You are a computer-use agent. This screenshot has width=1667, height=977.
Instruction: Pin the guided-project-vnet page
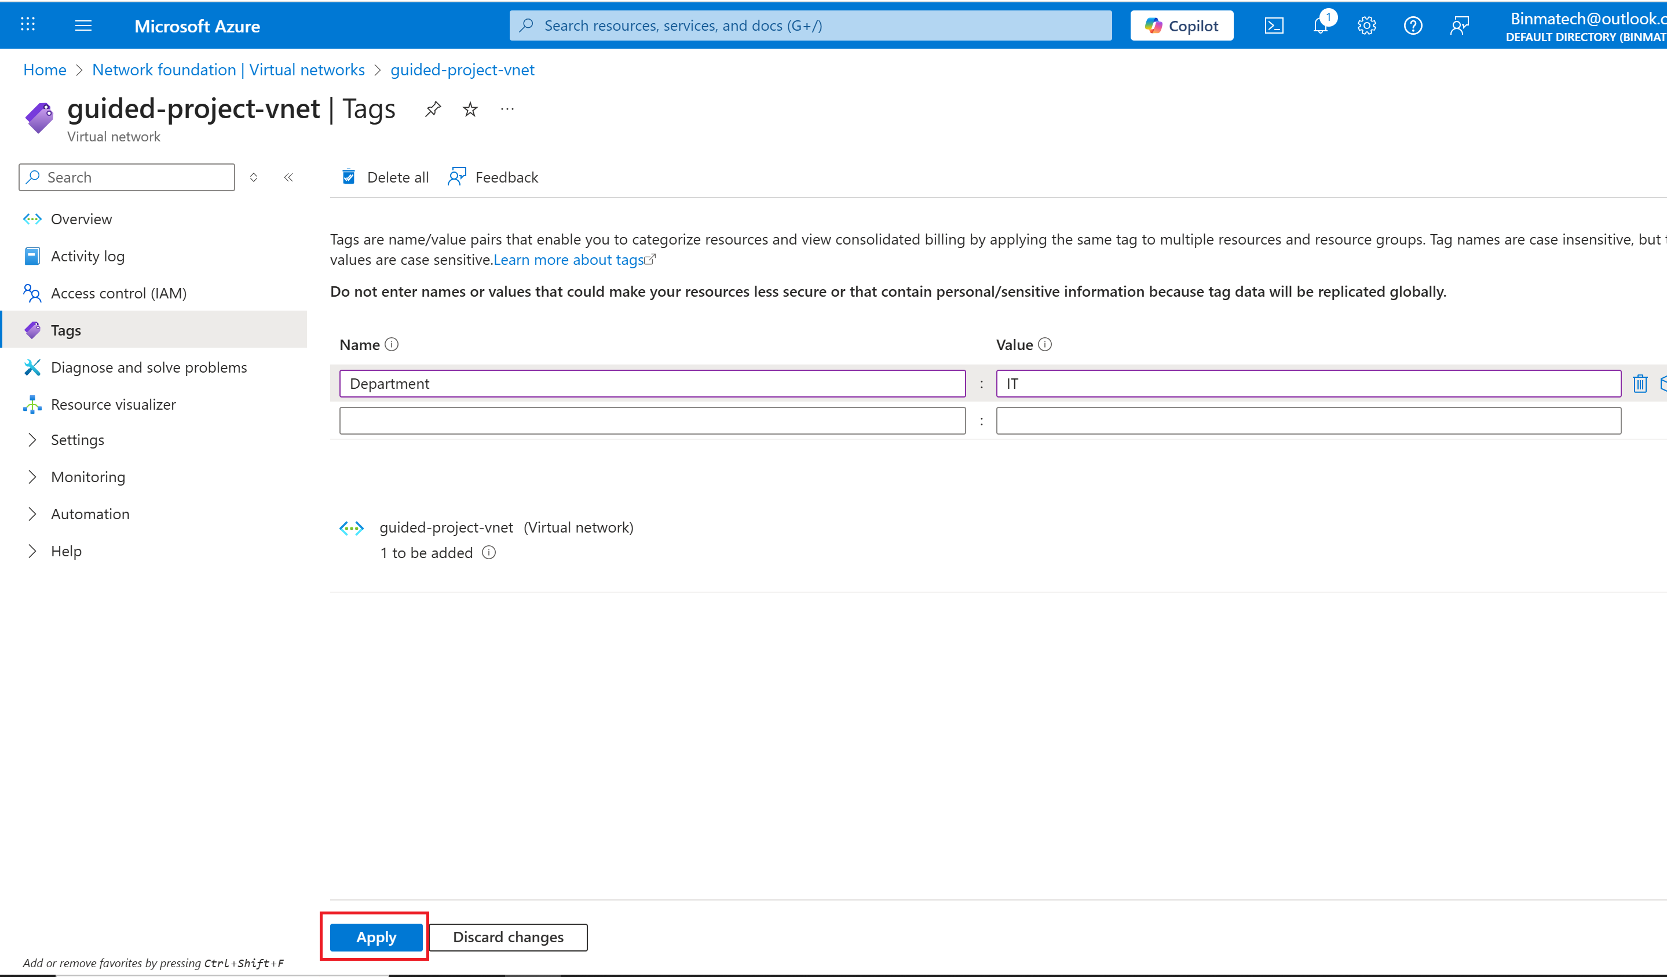coord(433,109)
